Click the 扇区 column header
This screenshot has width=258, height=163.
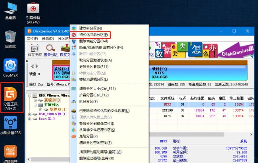pos(222,98)
